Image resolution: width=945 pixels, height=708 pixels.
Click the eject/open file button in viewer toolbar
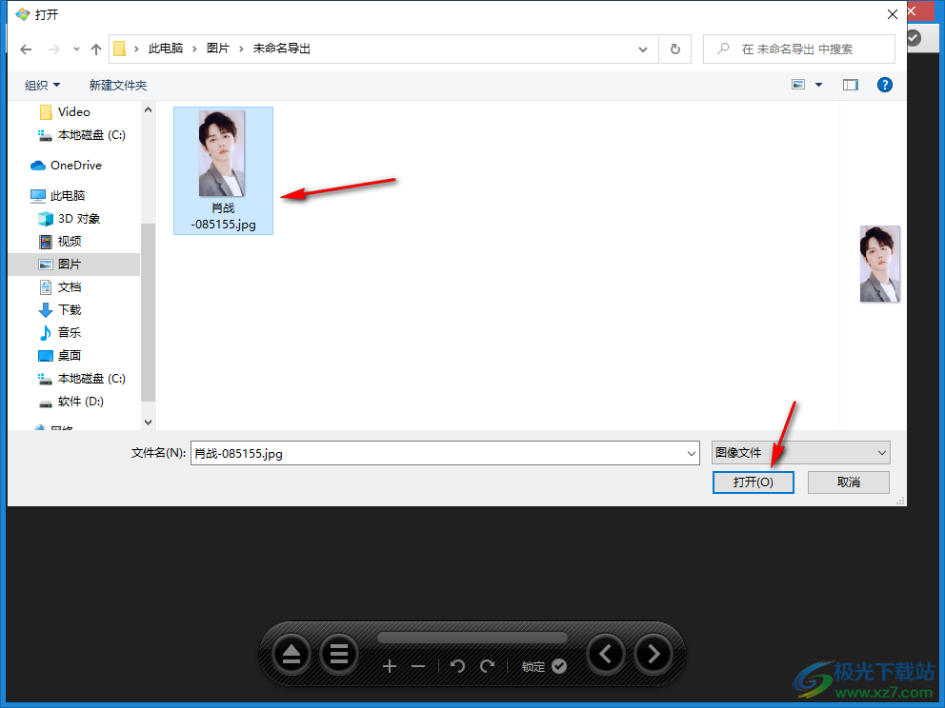click(x=292, y=655)
